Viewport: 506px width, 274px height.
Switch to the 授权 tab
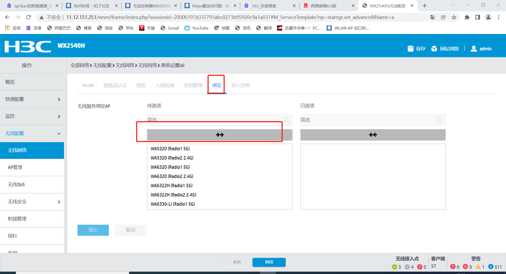[141, 85]
